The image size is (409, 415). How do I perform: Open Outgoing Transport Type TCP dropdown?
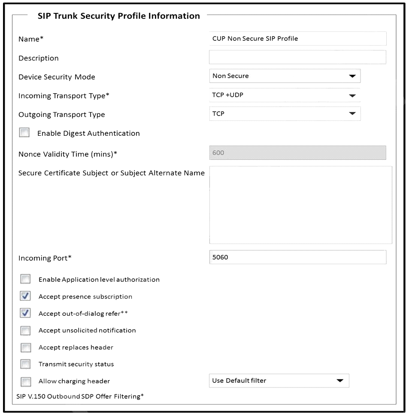pos(285,113)
